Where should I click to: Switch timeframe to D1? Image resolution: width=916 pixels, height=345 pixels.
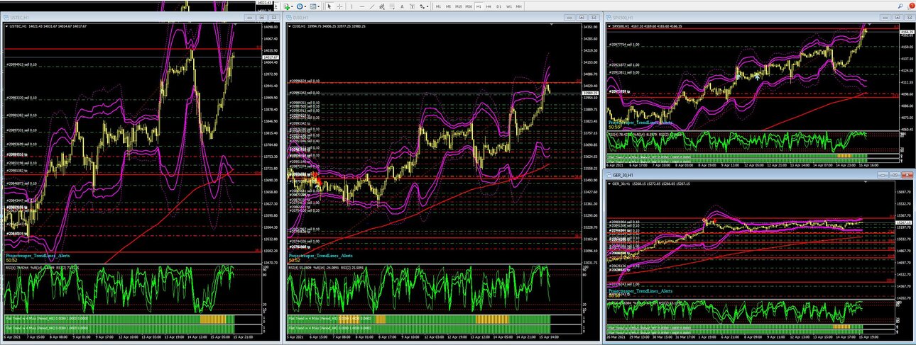498,6
